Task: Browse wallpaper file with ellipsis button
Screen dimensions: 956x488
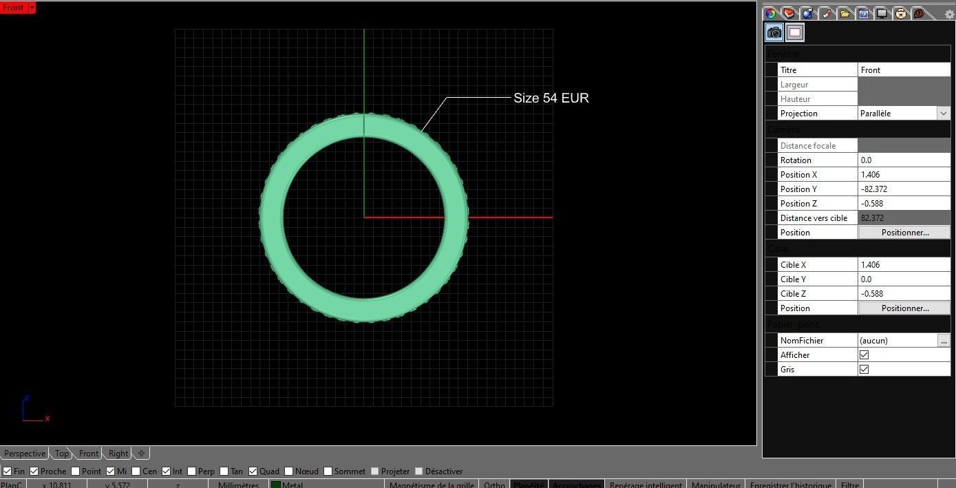Action: [944, 341]
